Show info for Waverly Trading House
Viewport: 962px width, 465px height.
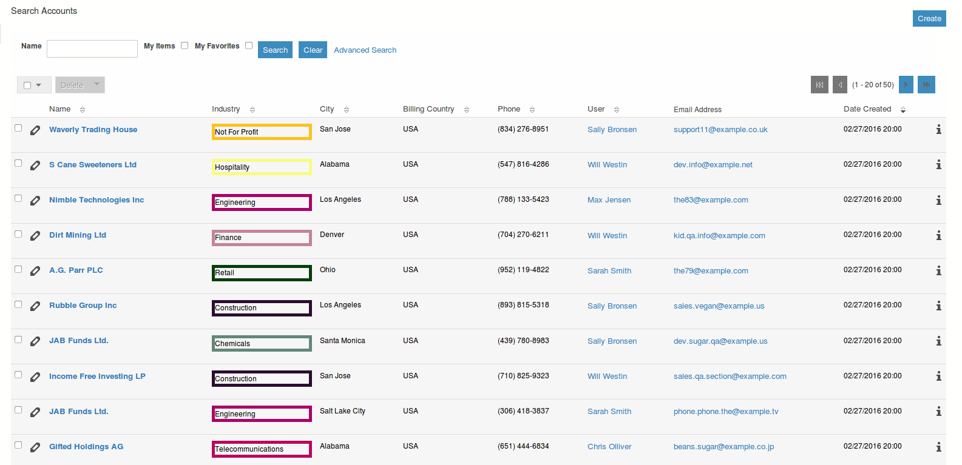pos(938,129)
